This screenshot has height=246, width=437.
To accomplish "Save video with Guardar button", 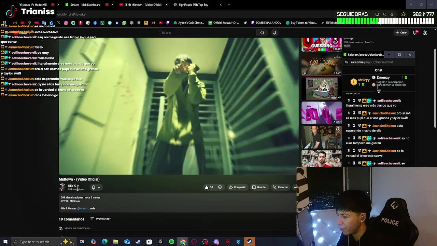I will pos(259,187).
